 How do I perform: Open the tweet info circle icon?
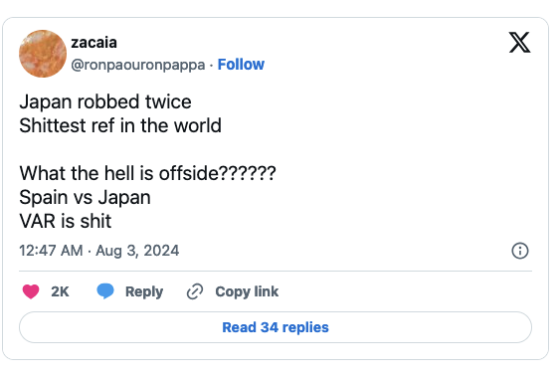(520, 251)
